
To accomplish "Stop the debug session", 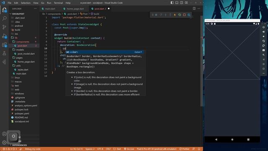I will pyautogui.click(x=184, y=15).
